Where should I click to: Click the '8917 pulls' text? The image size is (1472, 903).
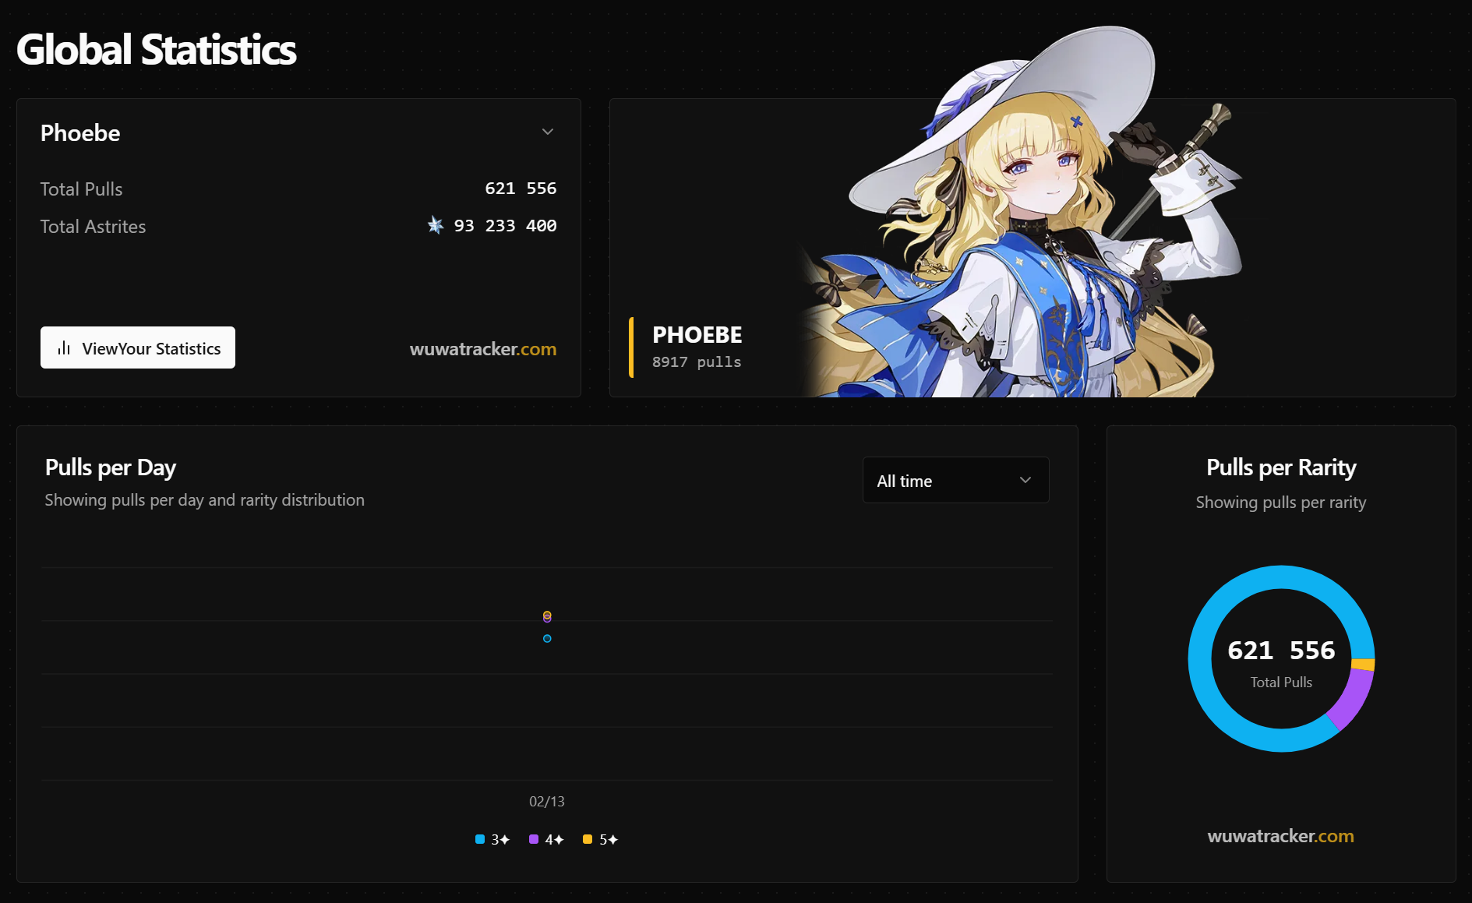697,362
